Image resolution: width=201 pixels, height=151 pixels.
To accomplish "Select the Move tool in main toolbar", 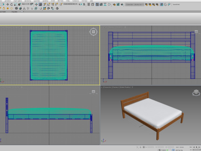I will tap(8, 5).
